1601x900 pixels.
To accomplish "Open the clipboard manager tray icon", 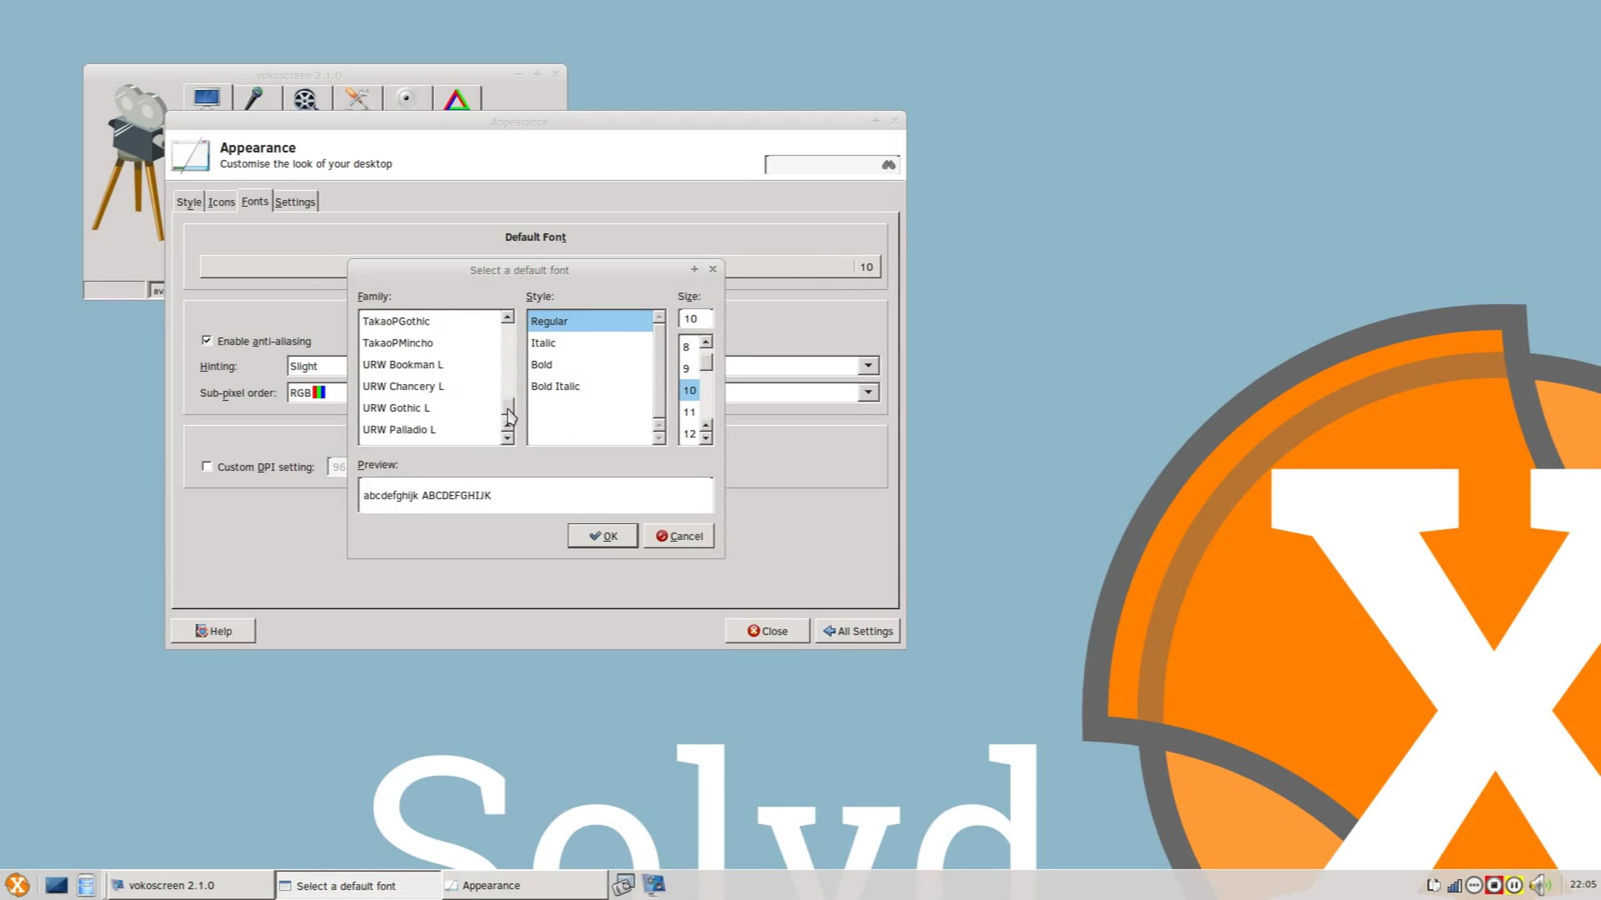I will pos(1433,885).
